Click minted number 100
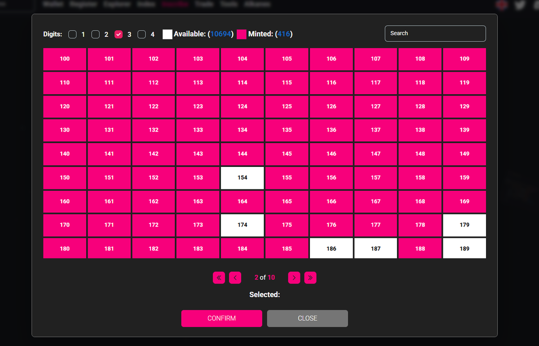The width and height of the screenshot is (539, 346). coord(65,59)
